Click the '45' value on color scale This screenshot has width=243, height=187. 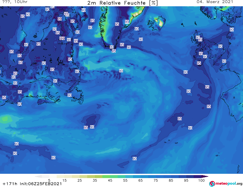pyautogui.click(x=110, y=180)
